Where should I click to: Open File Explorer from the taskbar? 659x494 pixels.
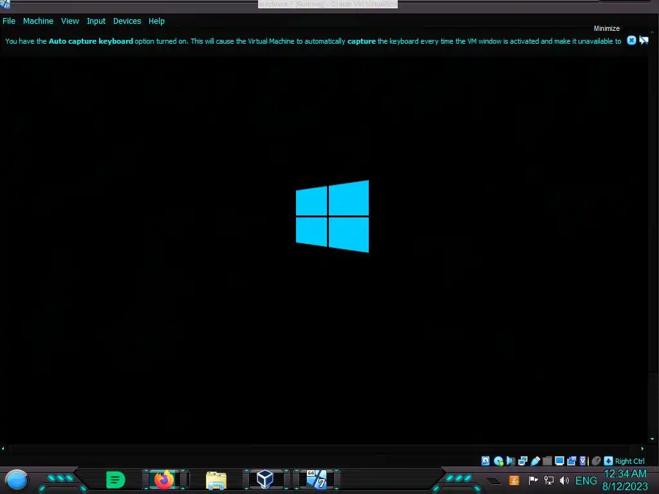[216, 480]
